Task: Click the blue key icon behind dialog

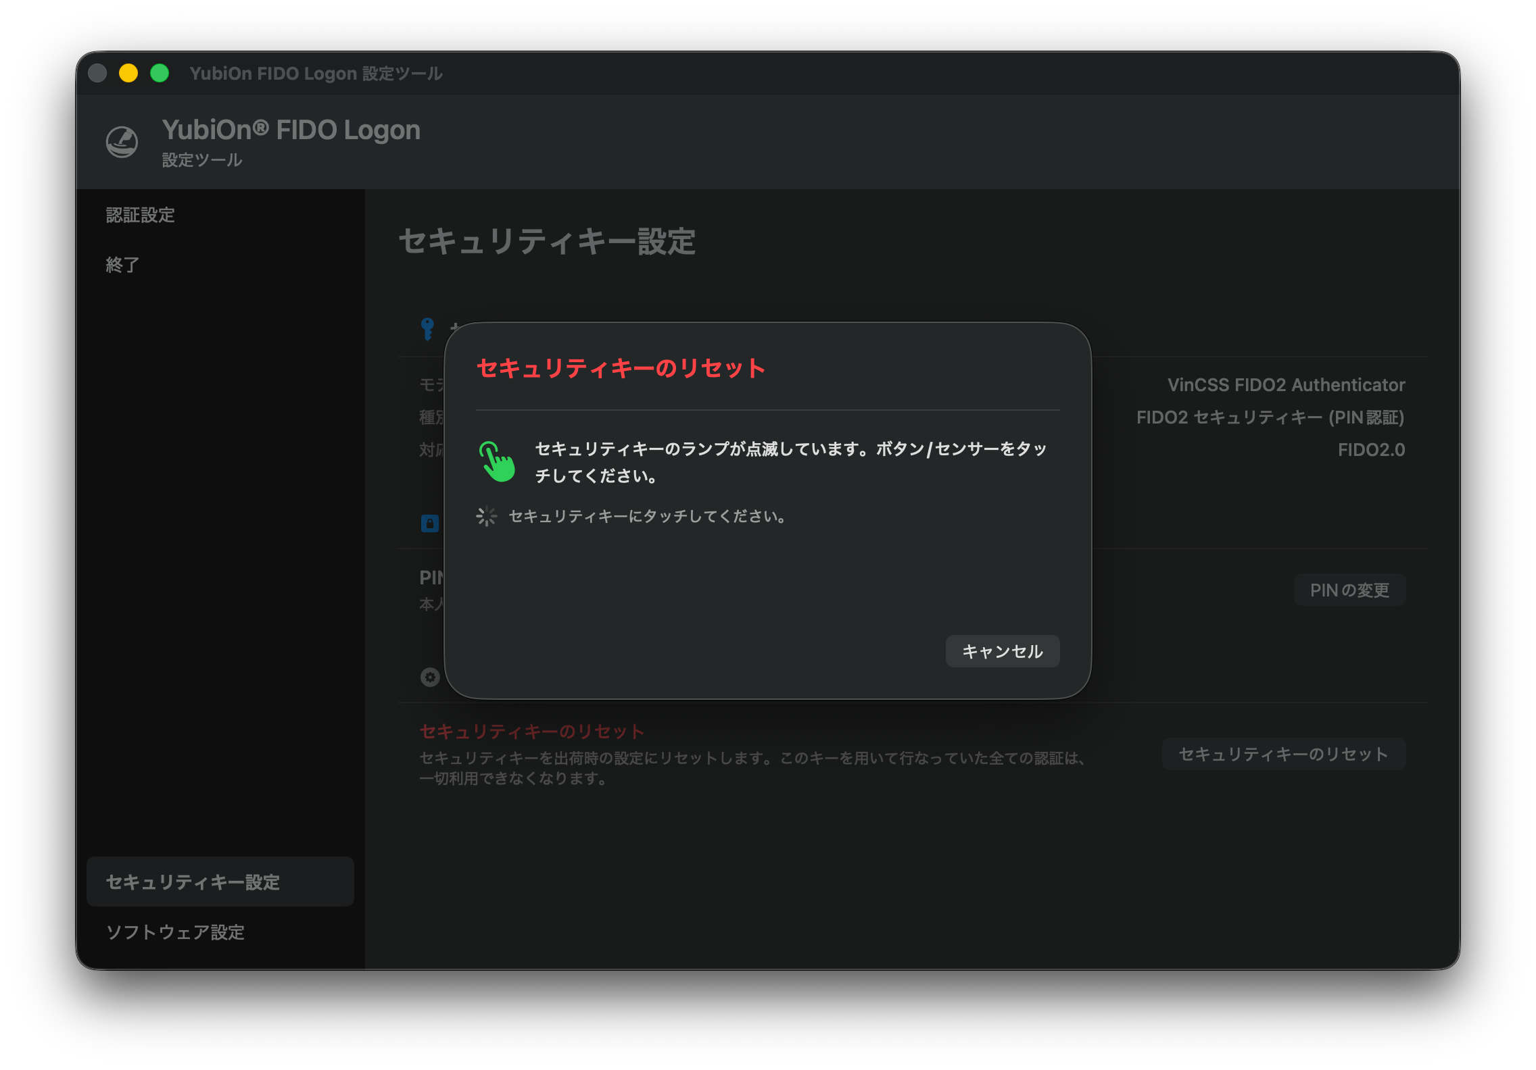Action: point(427,329)
